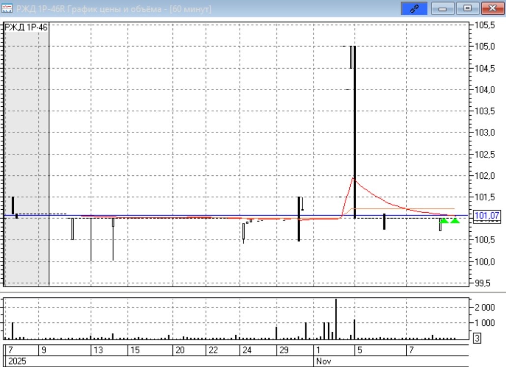Click the 100,0 price axis label
The image size is (506, 367).
484,262
